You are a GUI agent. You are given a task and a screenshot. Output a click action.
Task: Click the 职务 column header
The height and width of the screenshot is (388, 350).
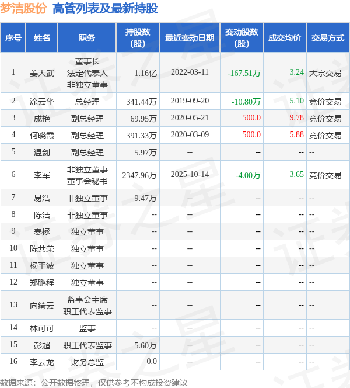[87, 38]
